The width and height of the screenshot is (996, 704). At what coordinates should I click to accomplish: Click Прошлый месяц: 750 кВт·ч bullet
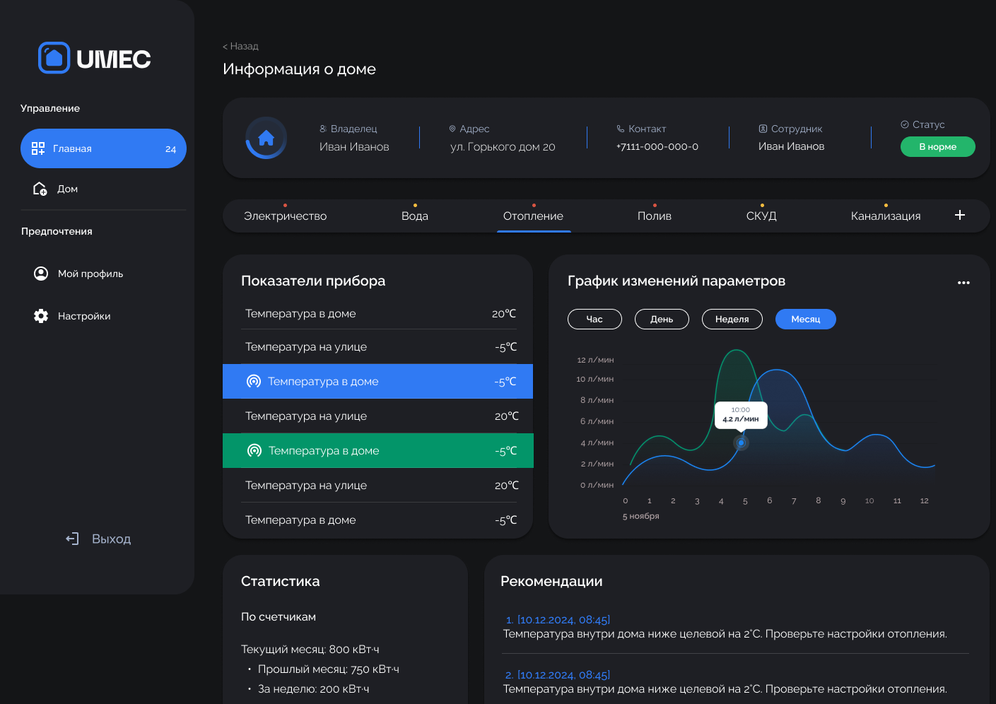pos(329,669)
